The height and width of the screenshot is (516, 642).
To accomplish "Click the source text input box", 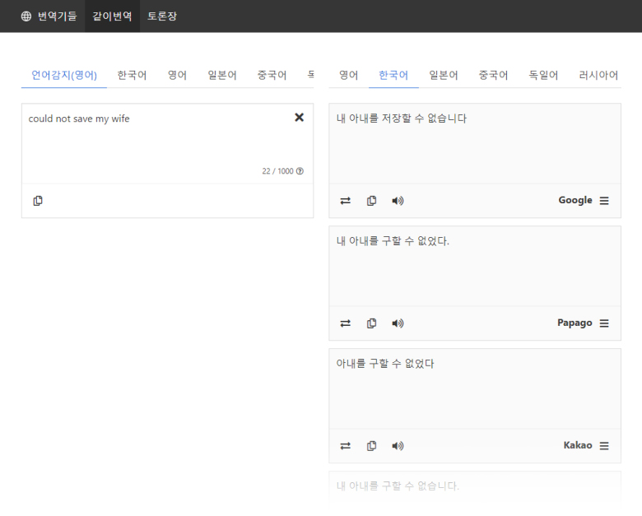I will click(x=167, y=144).
